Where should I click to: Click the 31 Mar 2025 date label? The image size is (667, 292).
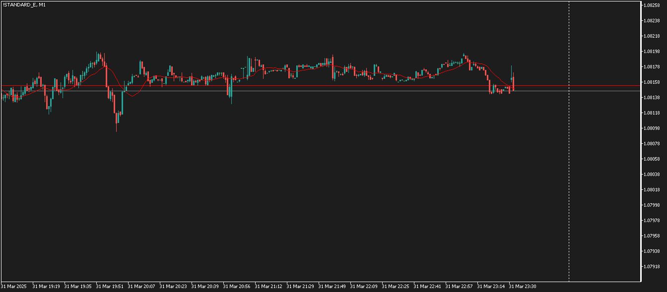click(x=13, y=286)
